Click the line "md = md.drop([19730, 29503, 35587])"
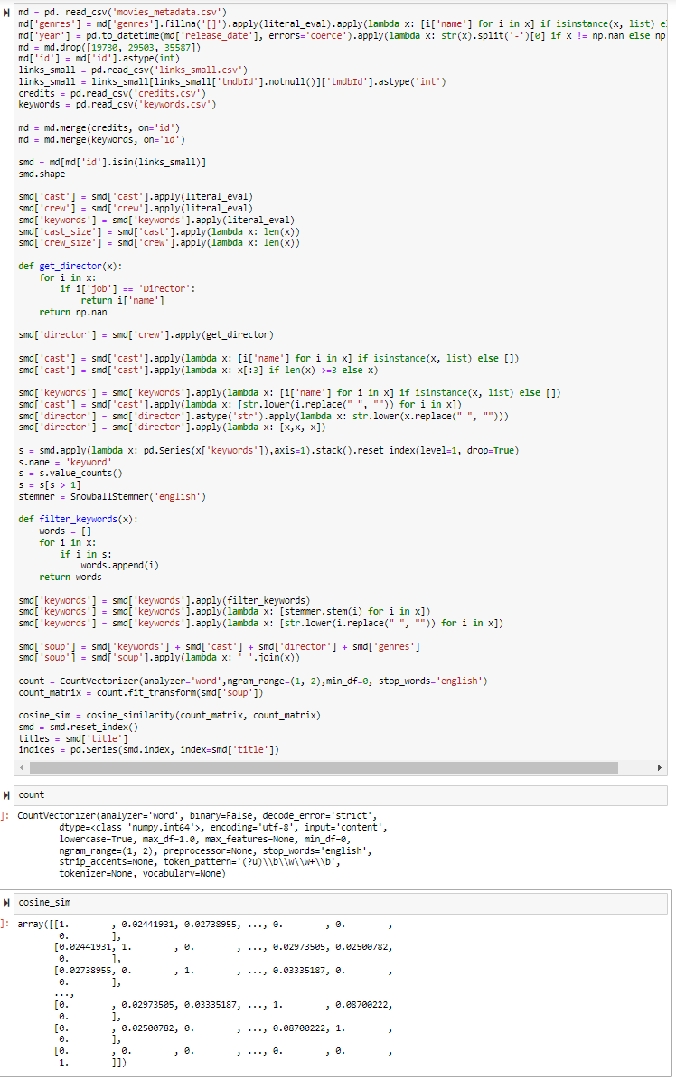This screenshot has width=676, height=1080. click(109, 47)
